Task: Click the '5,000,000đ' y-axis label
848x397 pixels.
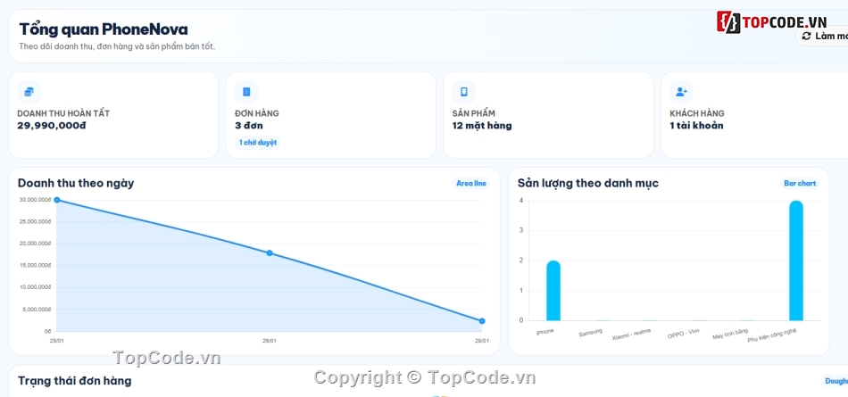Action: tap(37, 310)
